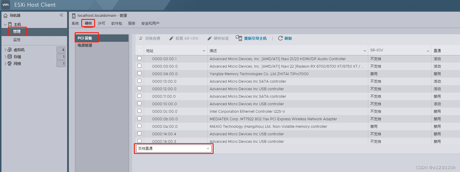
Task: Open the 描述 column header dropdown arrow
Action: click(x=365, y=51)
